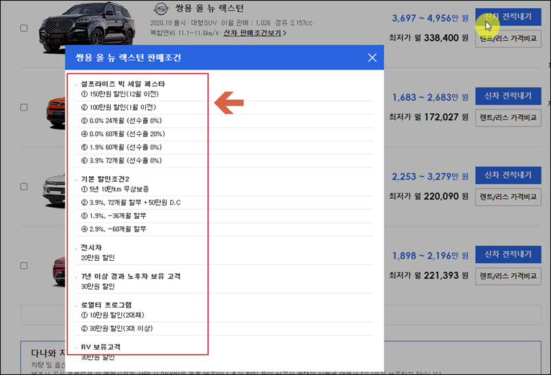The height and width of the screenshot is (375, 551).
Task: Click the 3,697 ~ 4,956만 원 price range
Action: 430,18
